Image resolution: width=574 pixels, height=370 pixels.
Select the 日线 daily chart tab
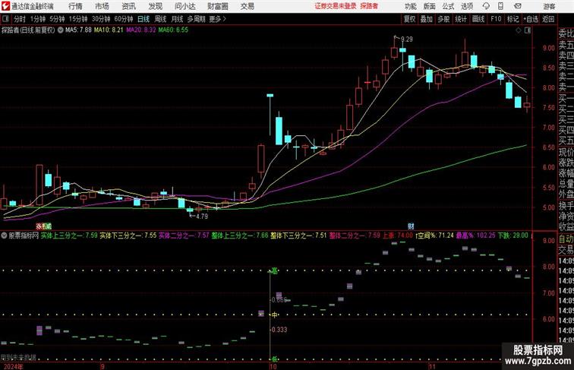143,19
